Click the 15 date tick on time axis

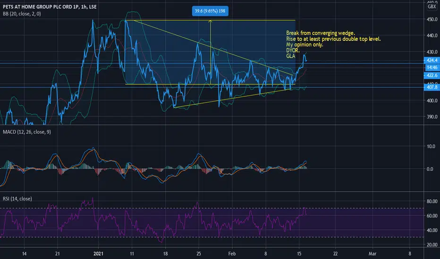[x=299, y=254]
